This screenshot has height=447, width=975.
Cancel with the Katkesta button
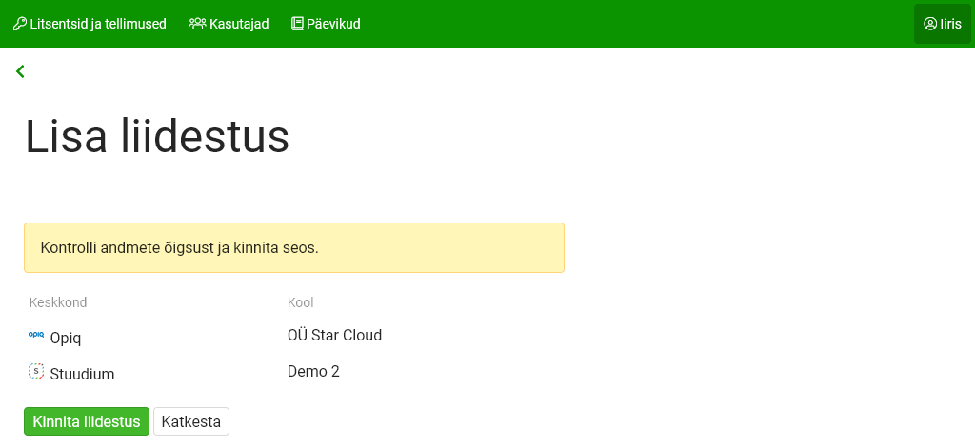[x=191, y=421]
